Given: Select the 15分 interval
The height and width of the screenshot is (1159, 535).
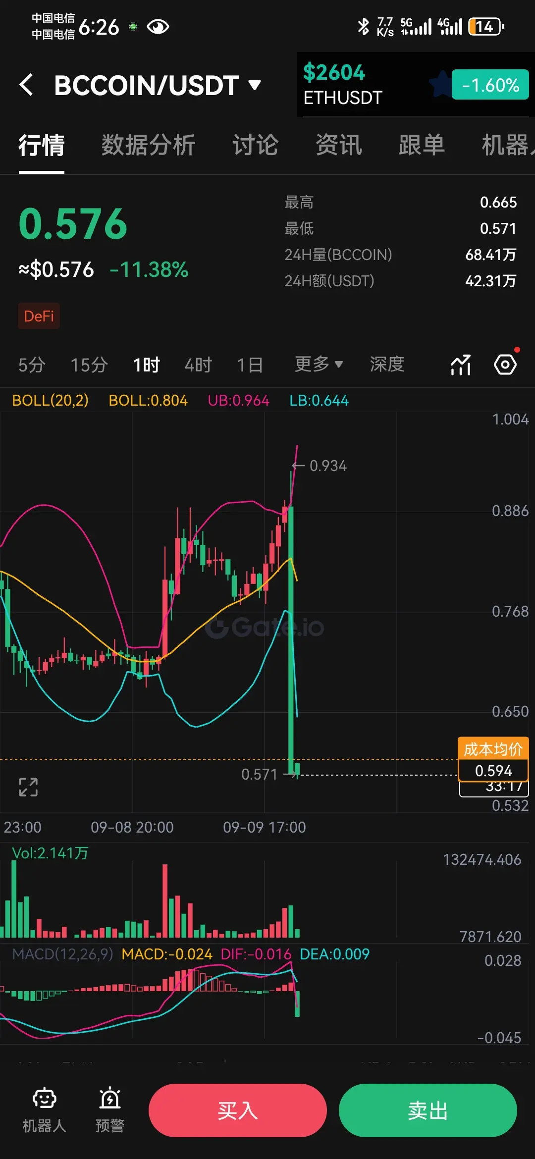Looking at the screenshot, I should 89,365.
